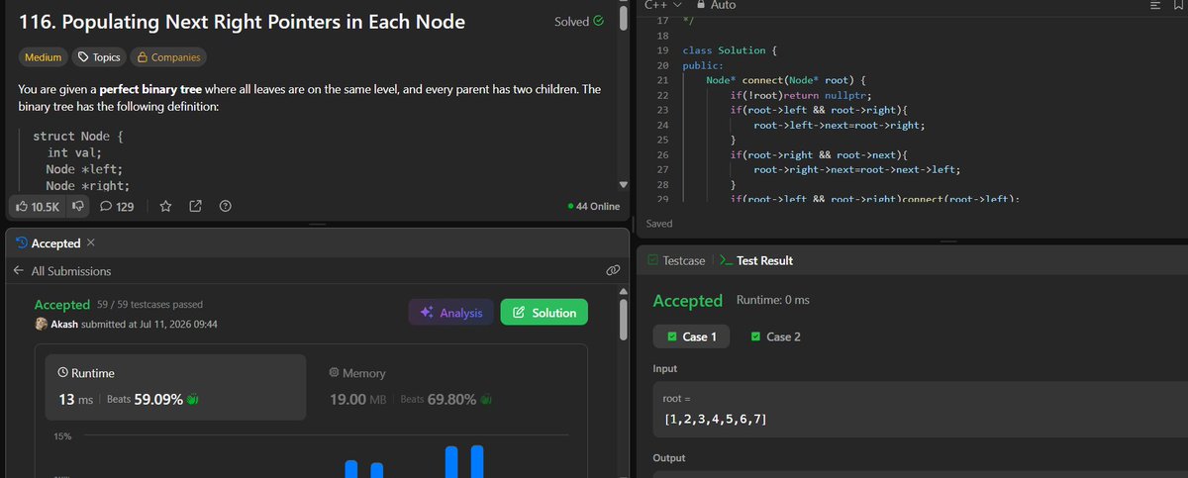Viewport: 1188px width, 478px height.
Task: Click the 'Runtime: 0 ms' text
Action: 773,300
